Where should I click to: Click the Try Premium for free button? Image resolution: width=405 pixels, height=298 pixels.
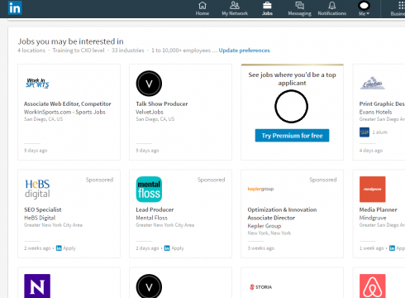pos(292,136)
